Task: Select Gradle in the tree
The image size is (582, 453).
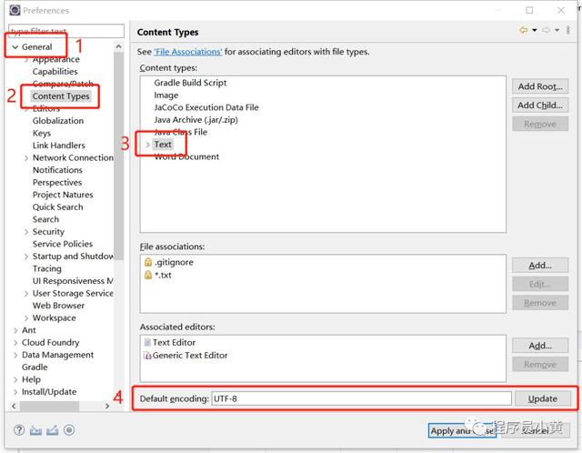Action: 35,367
